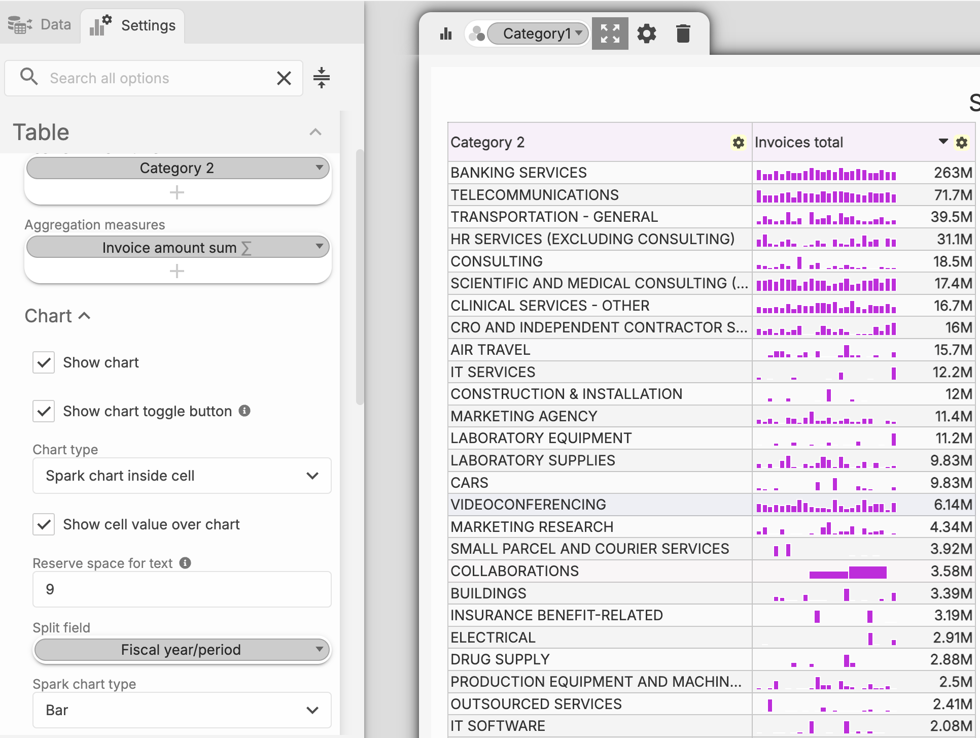Click gear icon in Category 2 column header
Viewport: 980px width, 738px height.
(738, 143)
